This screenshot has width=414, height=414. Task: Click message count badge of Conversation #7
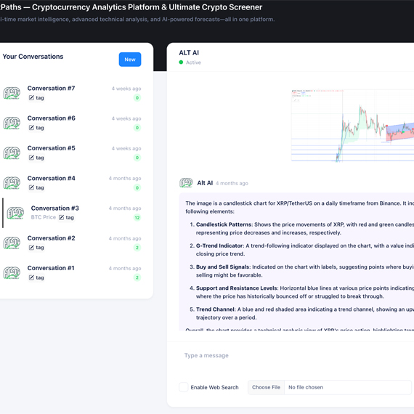click(x=137, y=98)
